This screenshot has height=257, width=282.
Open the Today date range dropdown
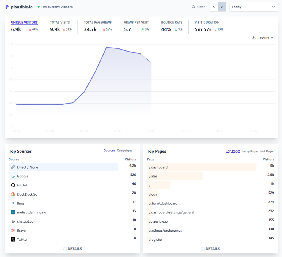[254, 7]
